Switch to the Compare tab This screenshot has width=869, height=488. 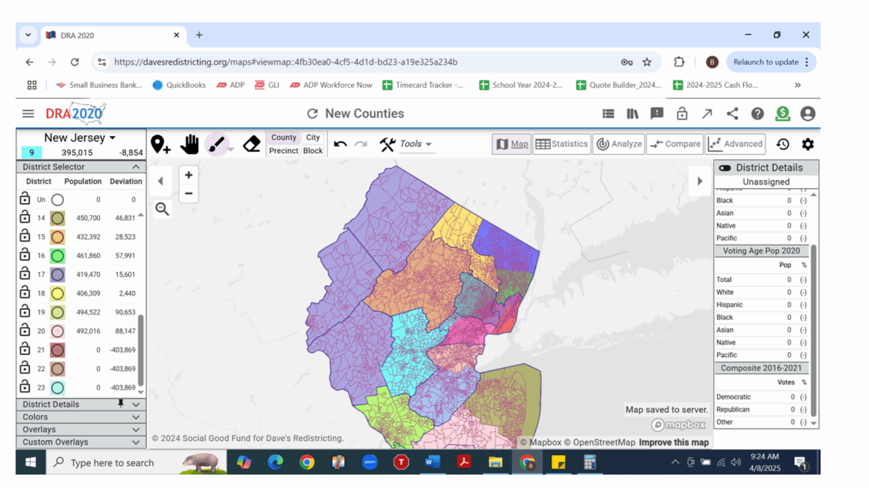coord(675,144)
